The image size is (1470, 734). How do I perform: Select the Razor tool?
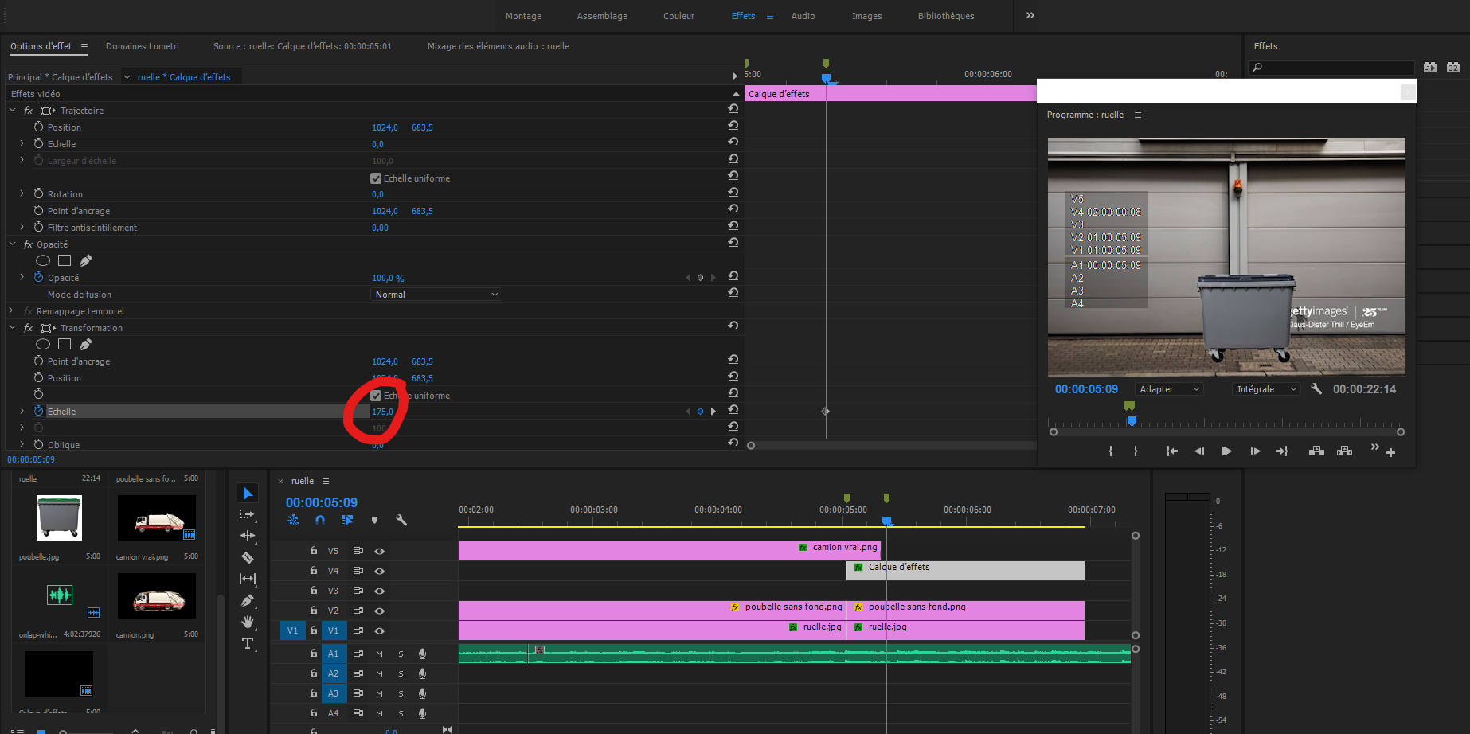248,557
